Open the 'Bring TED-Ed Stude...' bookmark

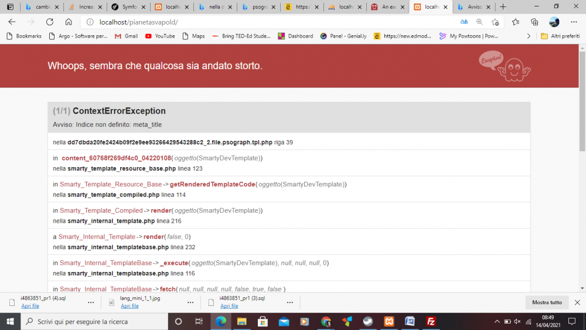tap(241, 36)
